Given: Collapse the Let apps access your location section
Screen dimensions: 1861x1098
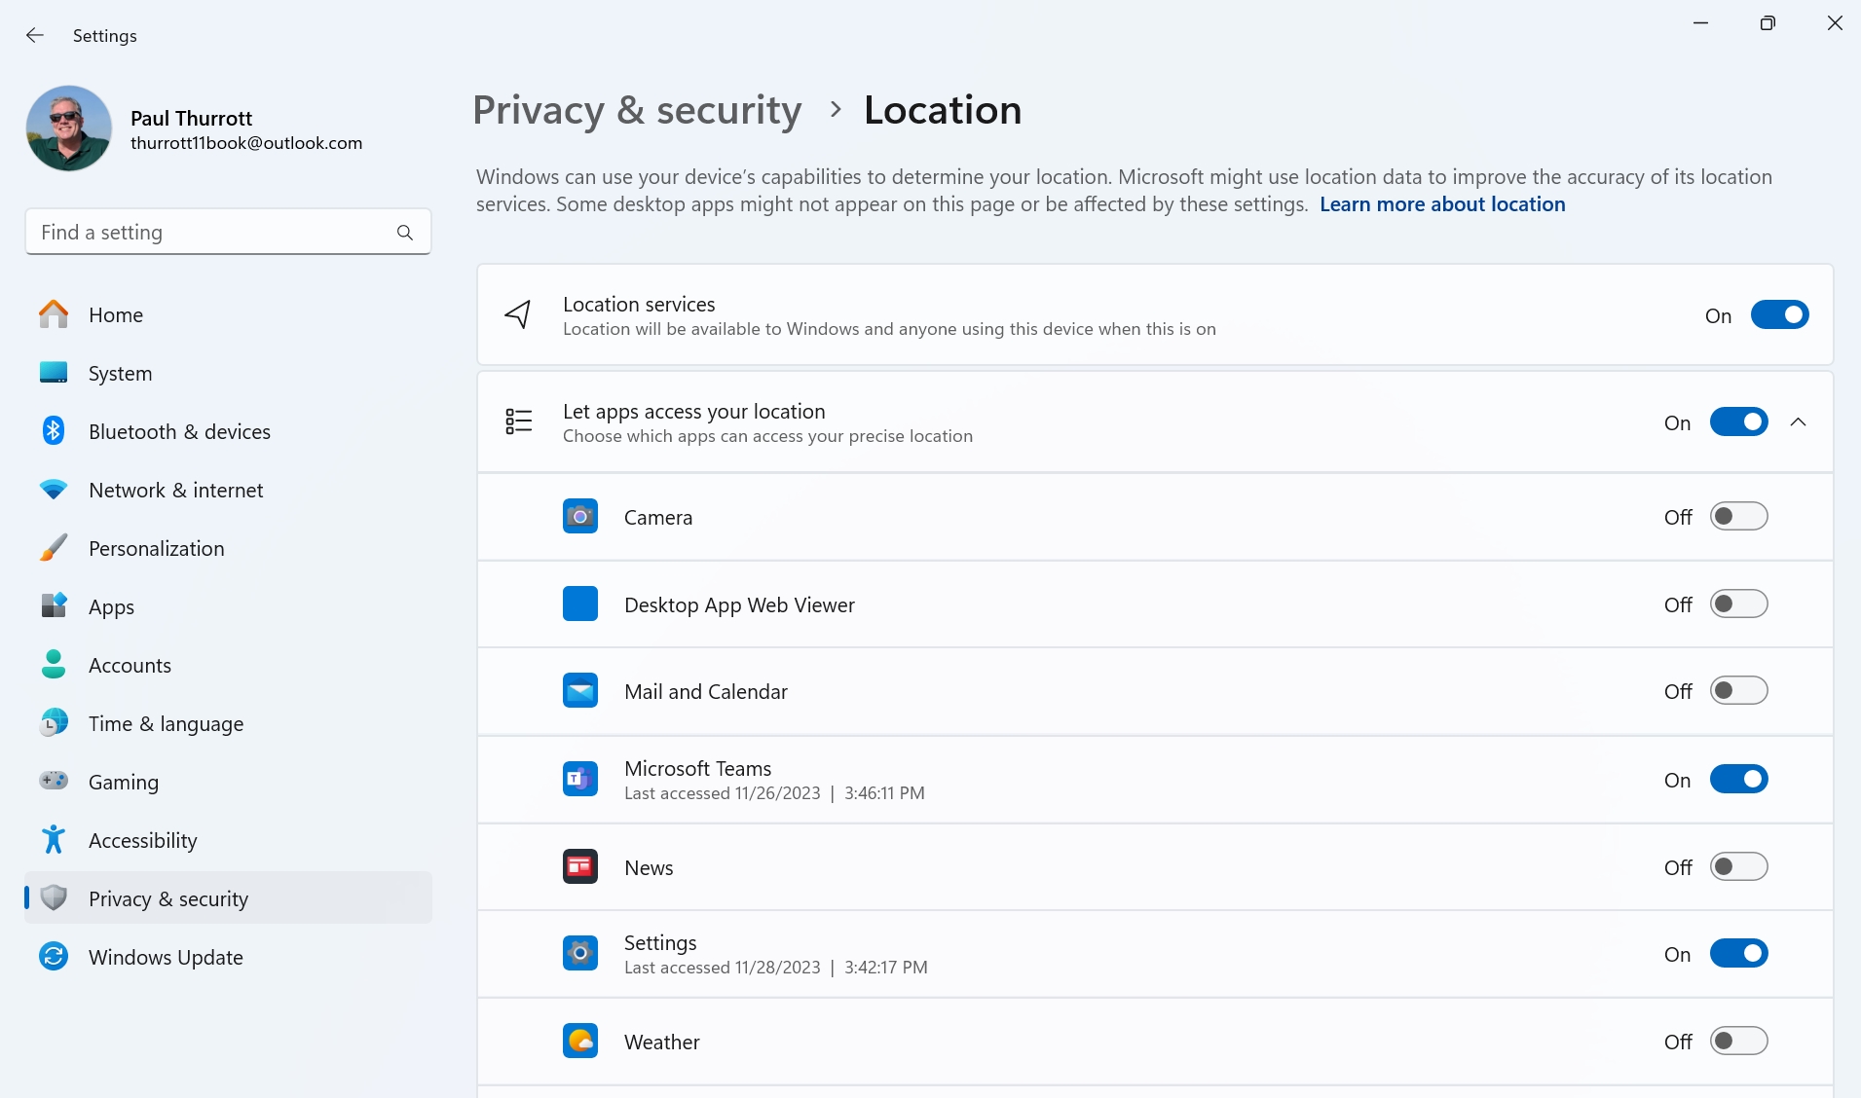Looking at the screenshot, I should [1798, 422].
